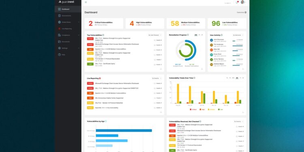Download the User Activity panel data
Image resolution: width=304 pixels, height=152 pixels.
click(243, 69)
